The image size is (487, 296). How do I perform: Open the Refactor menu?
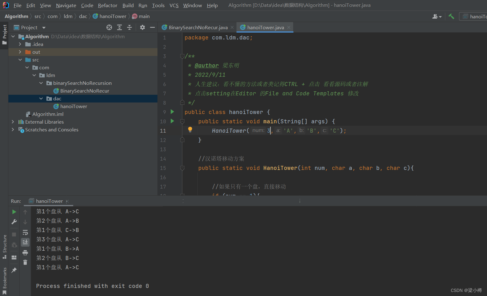tap(108, 5)
